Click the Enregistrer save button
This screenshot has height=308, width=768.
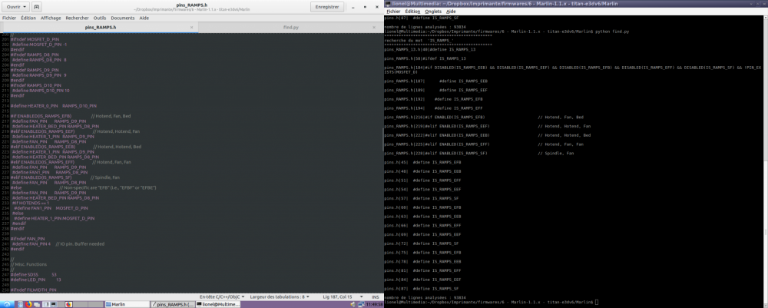click(x=327, y=7)
